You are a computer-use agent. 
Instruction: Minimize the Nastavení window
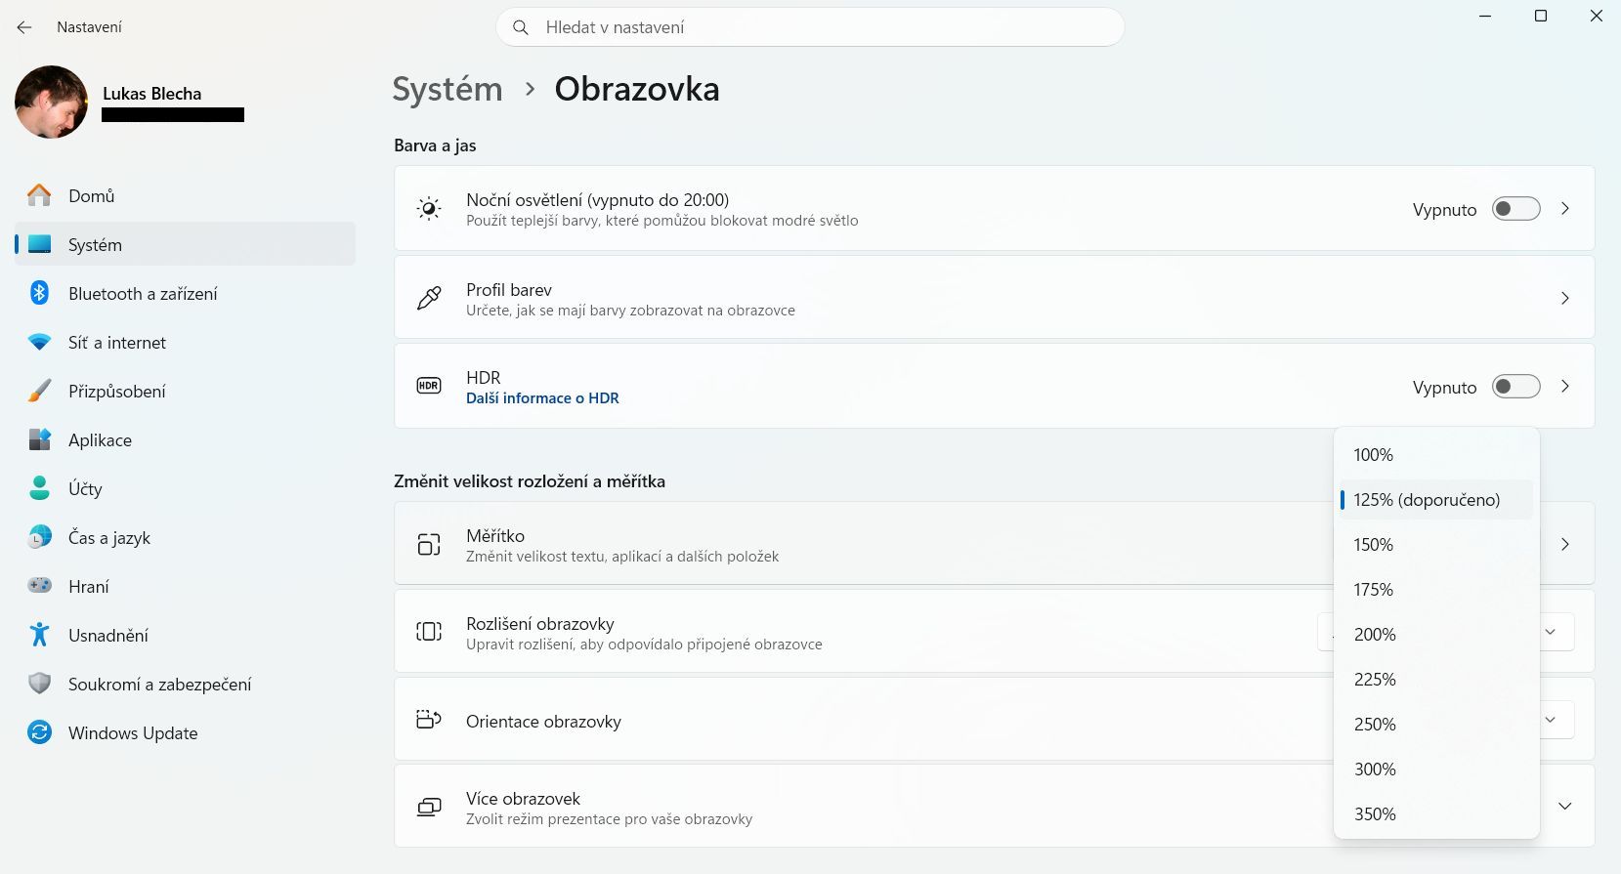[x=1485, y=16]
